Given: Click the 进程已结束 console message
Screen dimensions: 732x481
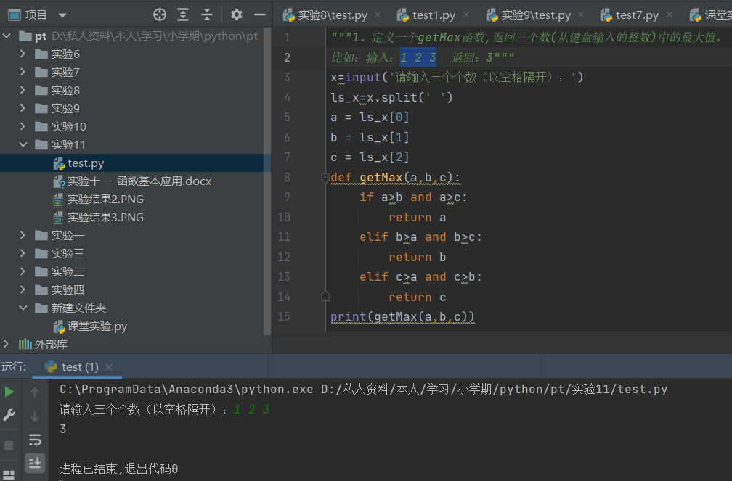Looking at the screenshot, I should (118, 469).
